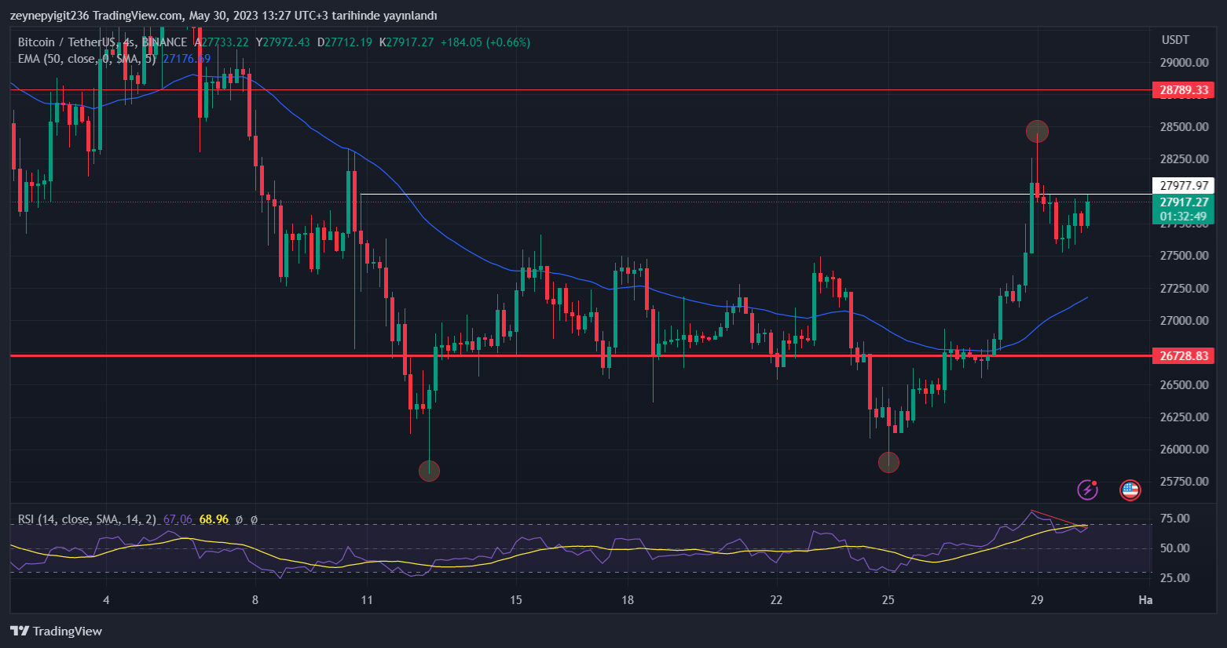Image resolution: width=1227 pixels, height=648 pixels.
Task: Click the 27000.00 price axis label
Action: click(x=1184, y=320)
